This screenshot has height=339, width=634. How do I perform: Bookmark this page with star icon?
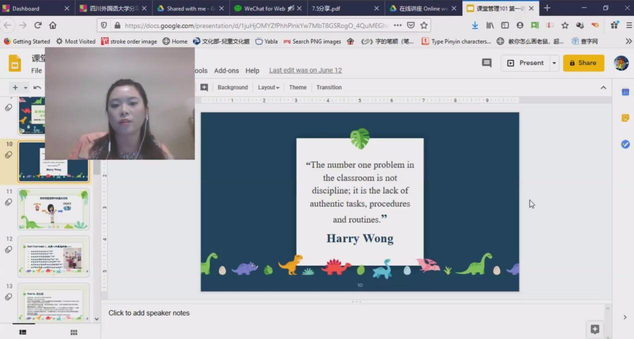(x=424, y=25)
